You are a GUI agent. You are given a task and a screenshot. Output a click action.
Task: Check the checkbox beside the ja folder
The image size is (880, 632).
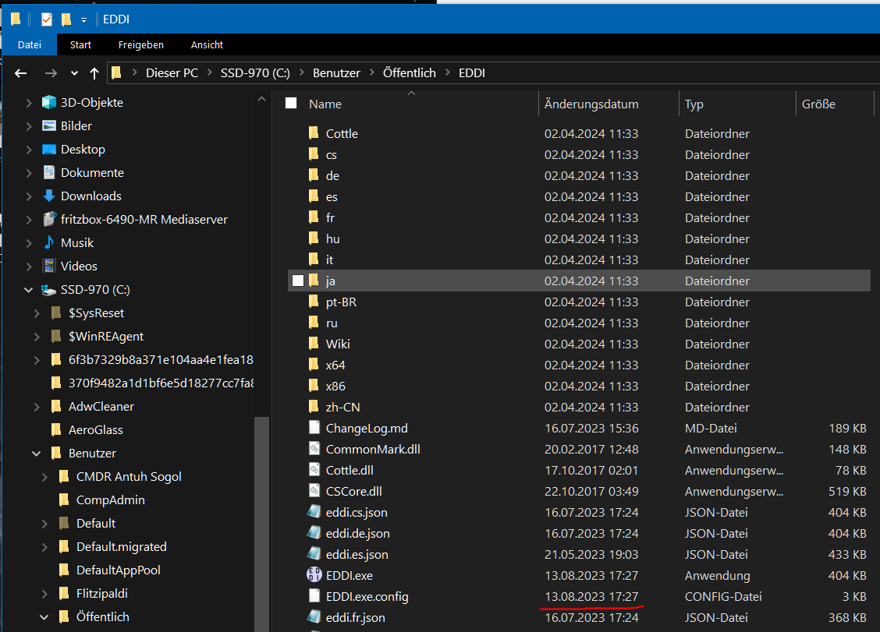(298, 281)
